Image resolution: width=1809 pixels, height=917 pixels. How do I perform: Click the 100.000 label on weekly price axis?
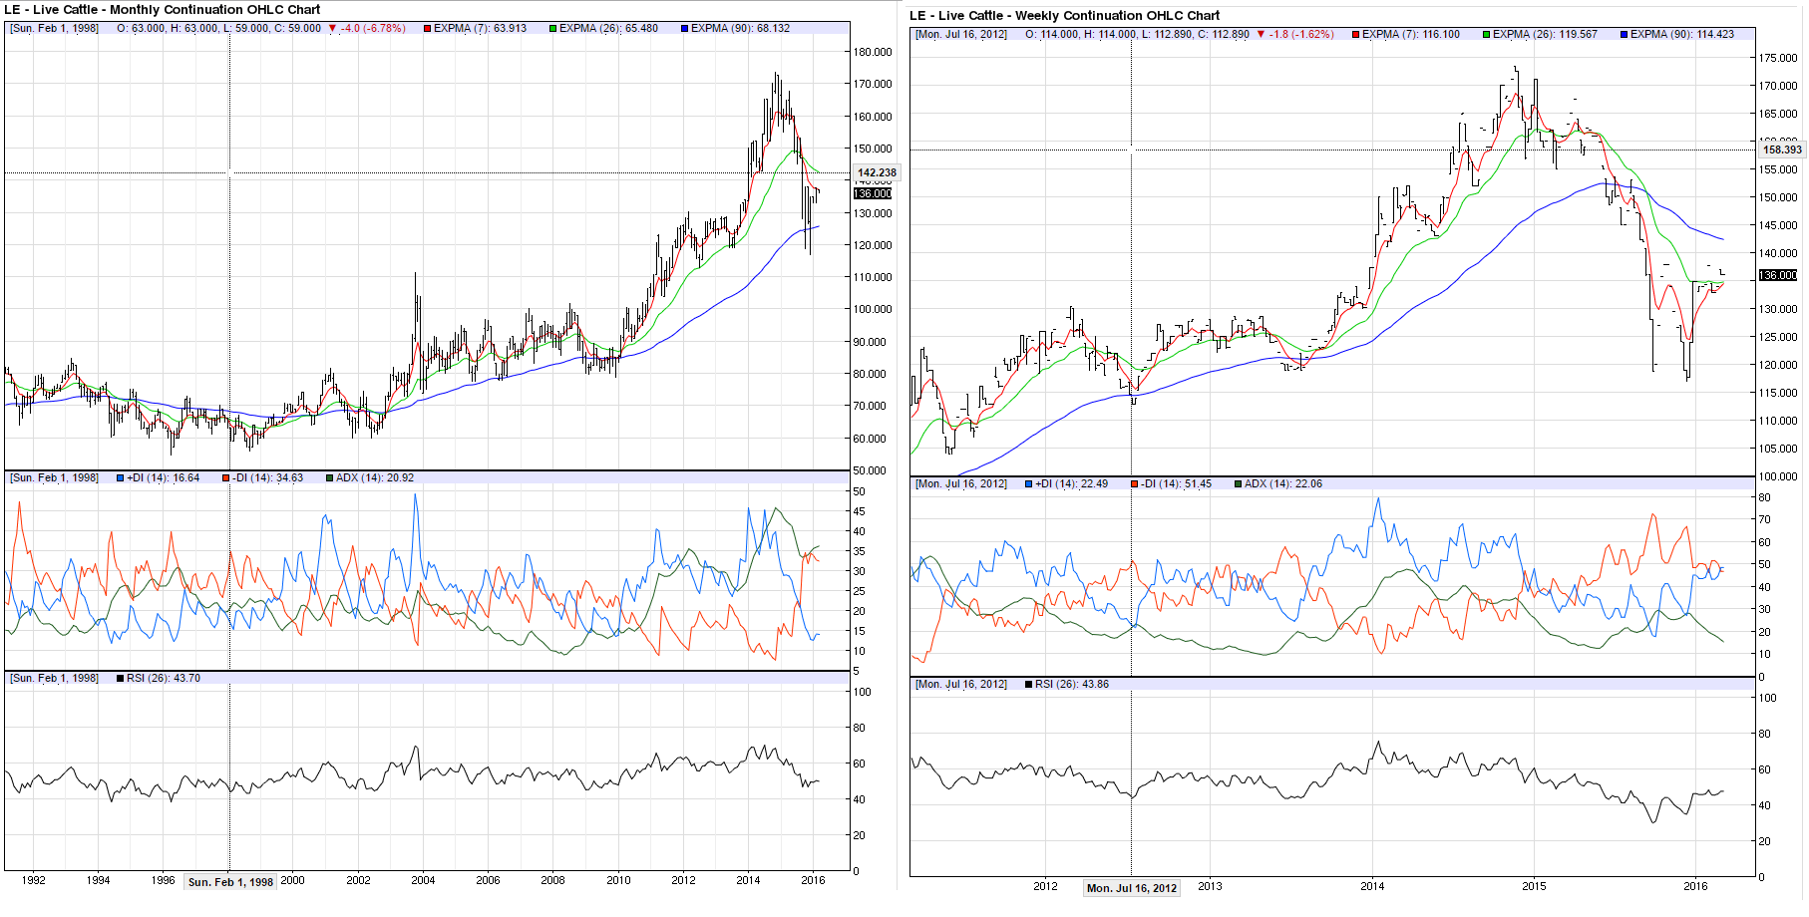click(x=1778, y=477)
